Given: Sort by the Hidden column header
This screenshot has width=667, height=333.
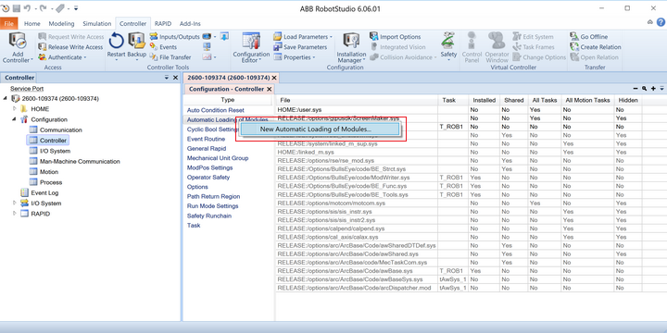Looking at the screenshot, I should click(628, 100).
